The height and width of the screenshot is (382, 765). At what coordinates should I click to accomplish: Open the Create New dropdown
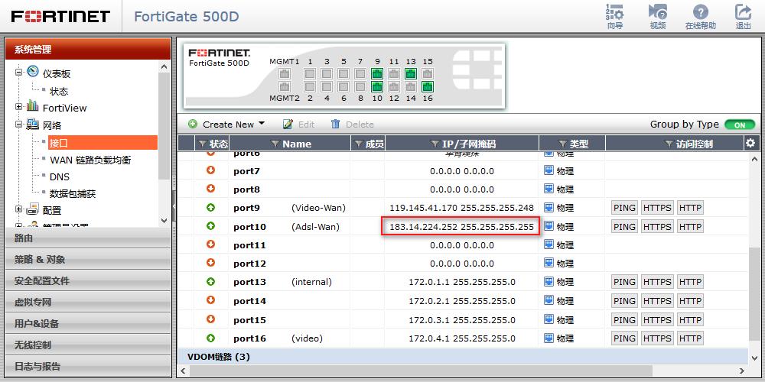[227, 125]
